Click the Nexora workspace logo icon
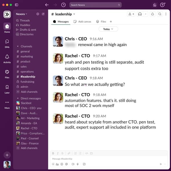The image size is (171, 171). coord(7,15)
